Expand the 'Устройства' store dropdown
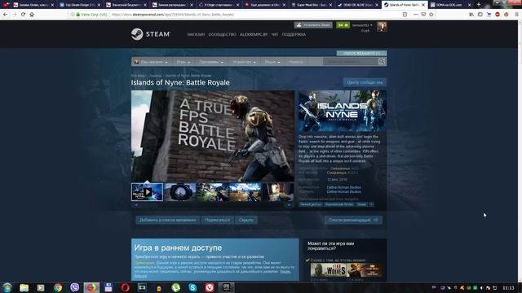Image resolution: width=522 pixels, height=293 pixels. [244, 62]
